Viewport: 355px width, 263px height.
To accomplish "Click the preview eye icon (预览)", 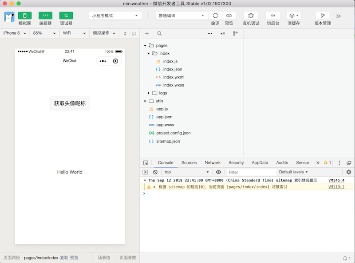I will (229, 16).
